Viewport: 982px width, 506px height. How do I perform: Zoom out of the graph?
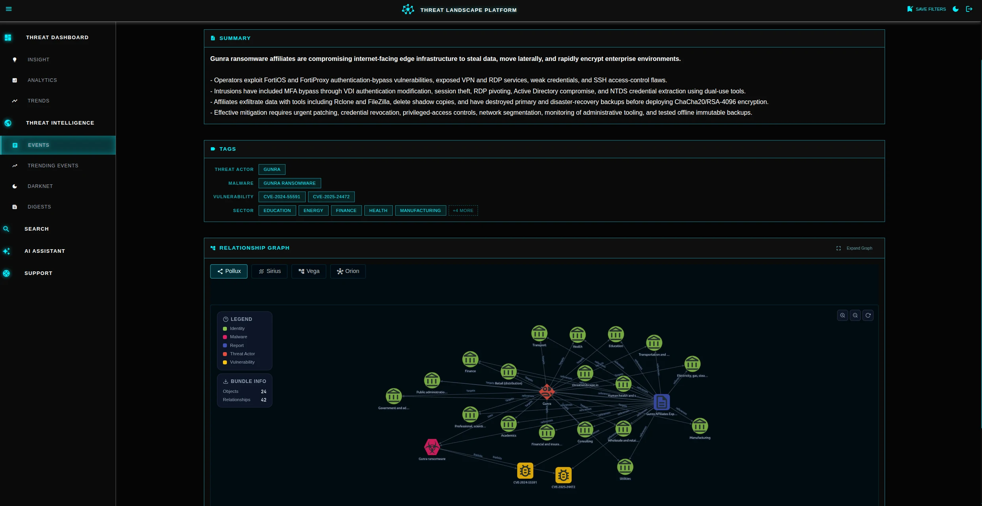pyautogui.click(x=855, y=315)
